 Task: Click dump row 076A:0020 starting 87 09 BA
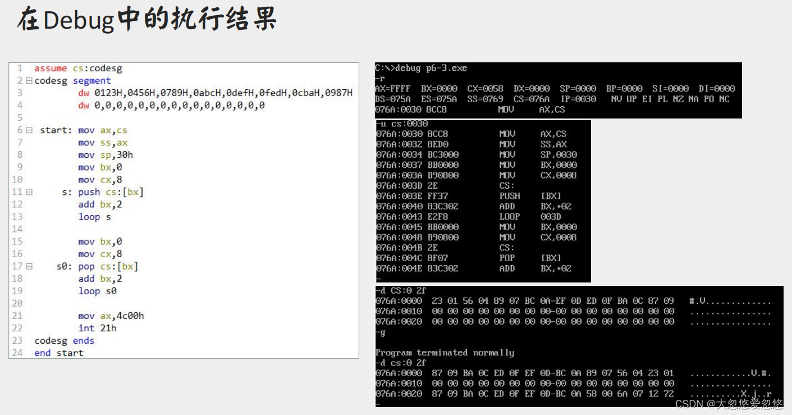[574, 394]
